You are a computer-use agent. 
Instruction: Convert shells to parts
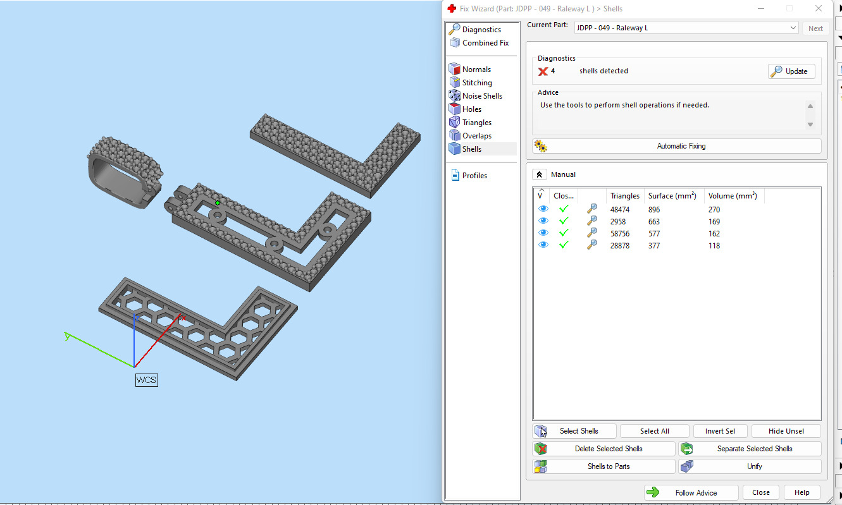(x=604, y=466)
